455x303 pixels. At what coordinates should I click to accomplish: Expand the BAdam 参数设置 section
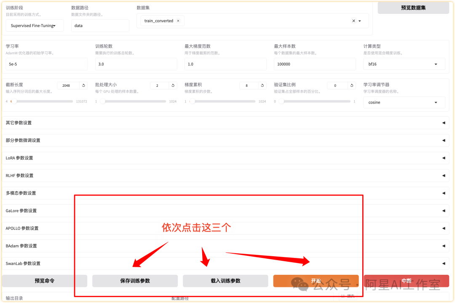pyautogui.click(x=225, y=246)
